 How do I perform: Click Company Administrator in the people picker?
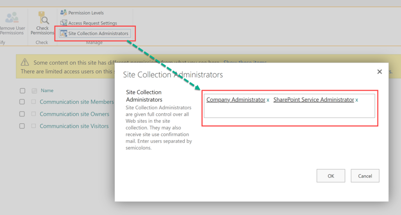[x=236, y=100]
